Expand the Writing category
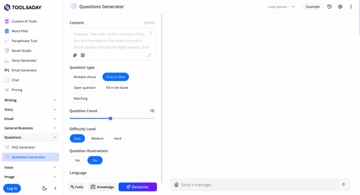The width and height of the screenshot is (360, 195). (x=30, y=100)
